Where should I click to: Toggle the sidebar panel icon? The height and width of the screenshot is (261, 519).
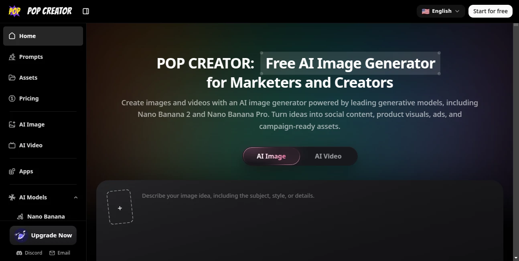[86, 11]
